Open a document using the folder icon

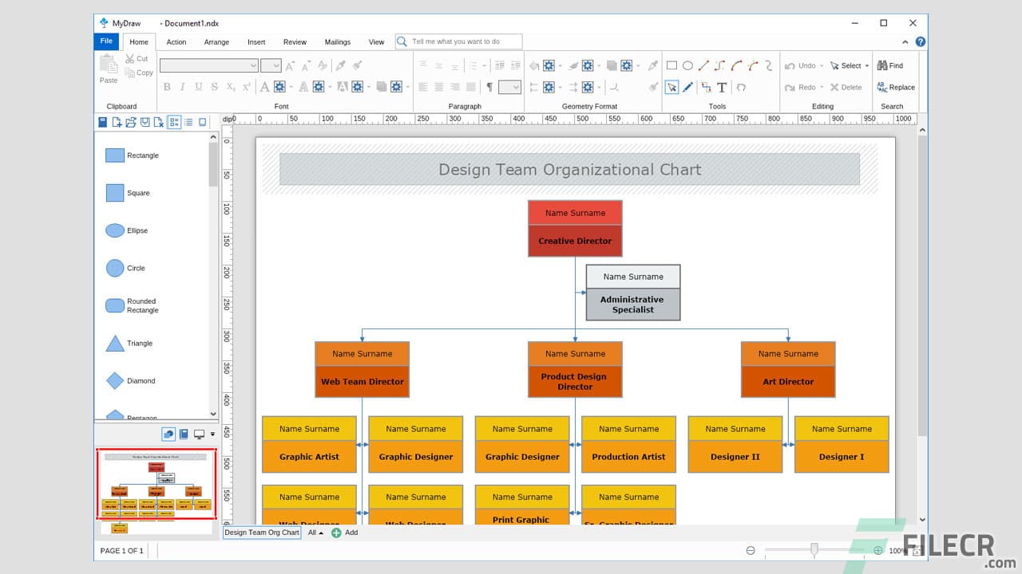pos(130,122)
